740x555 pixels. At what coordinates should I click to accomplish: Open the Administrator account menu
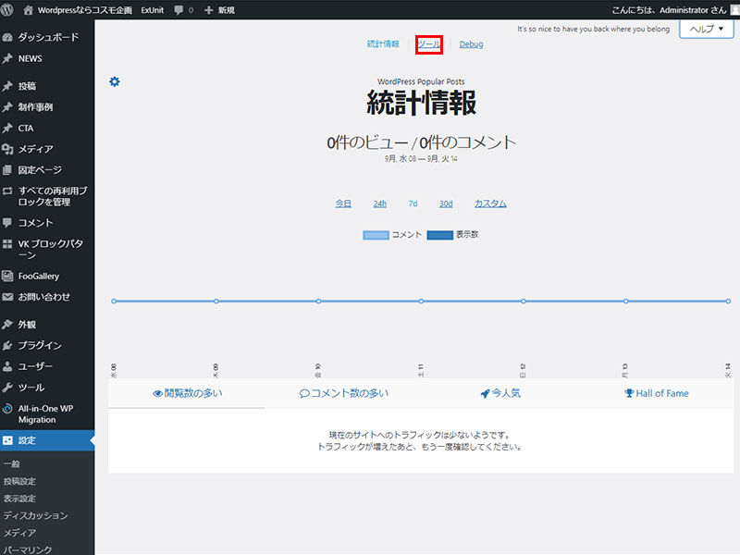(x=669, y=9)
